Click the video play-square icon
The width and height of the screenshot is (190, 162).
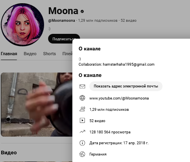[x=82, y=120]
